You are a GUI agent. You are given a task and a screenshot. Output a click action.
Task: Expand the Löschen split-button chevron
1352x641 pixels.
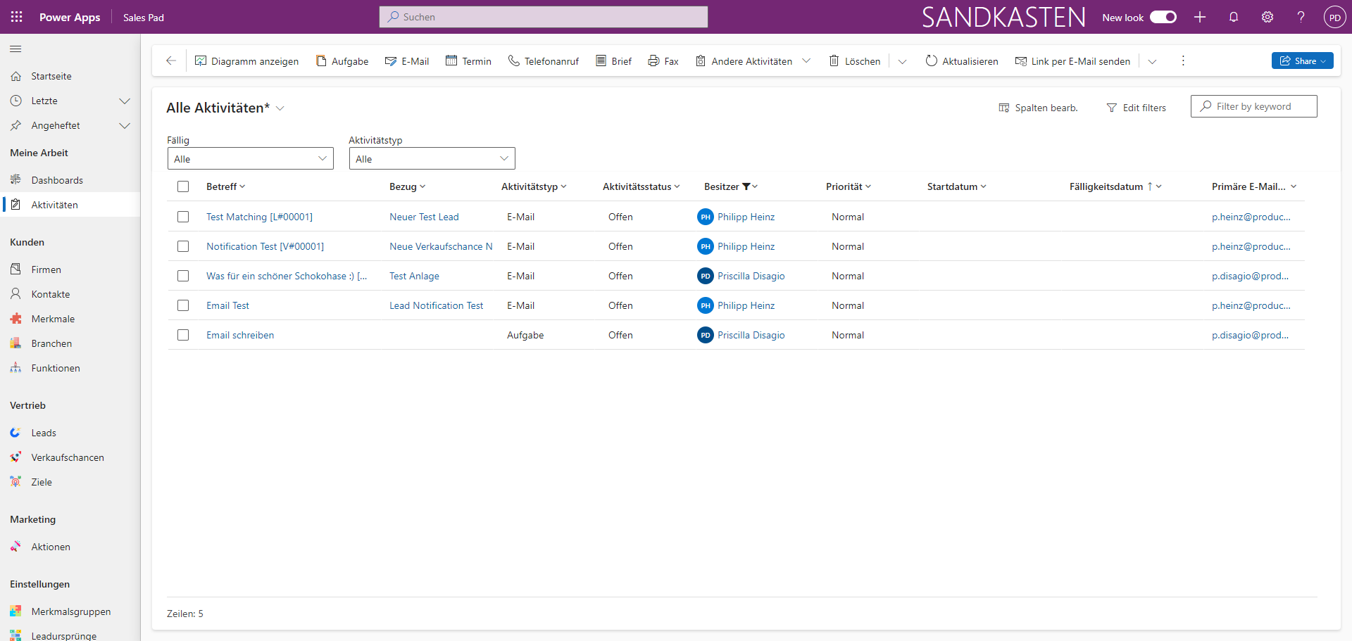click(x=902, y=61)
